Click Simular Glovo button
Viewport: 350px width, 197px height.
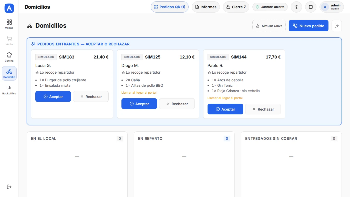click(269, 26)
